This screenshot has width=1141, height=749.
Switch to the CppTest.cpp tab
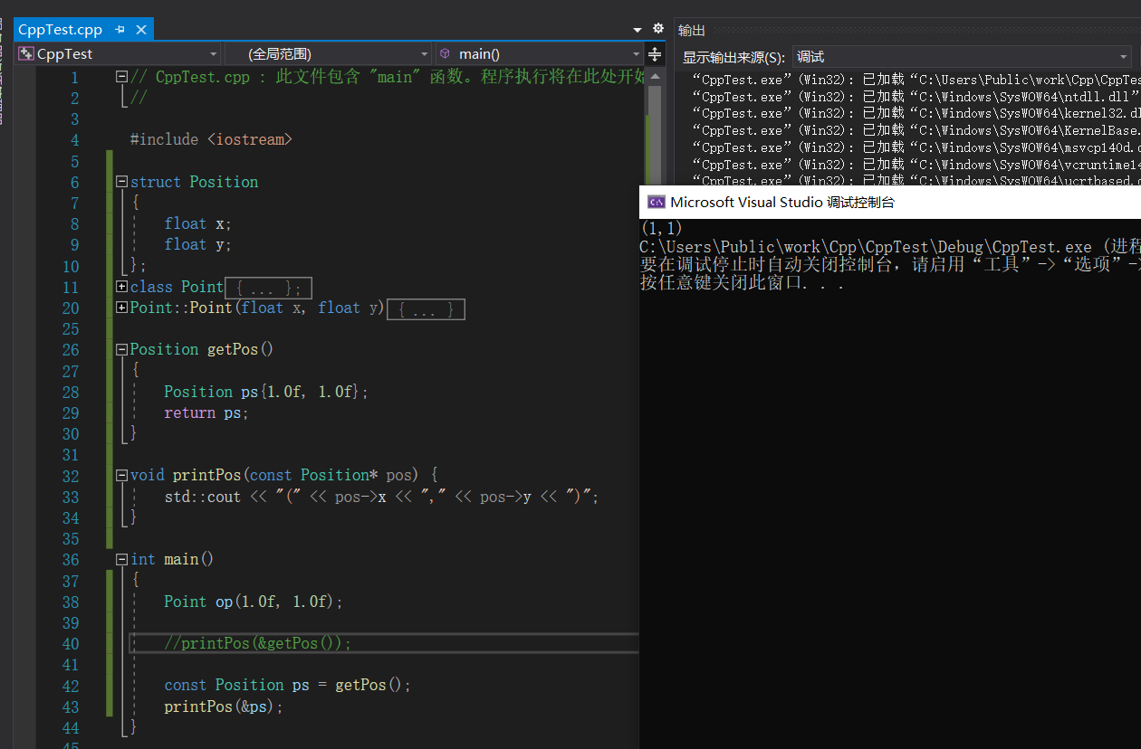(x=61, y=30)
